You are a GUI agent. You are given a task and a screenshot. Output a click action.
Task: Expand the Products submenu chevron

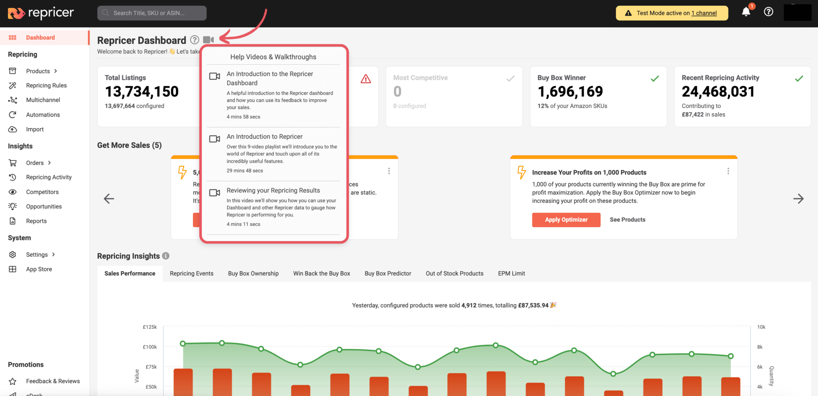pos(56,71)
